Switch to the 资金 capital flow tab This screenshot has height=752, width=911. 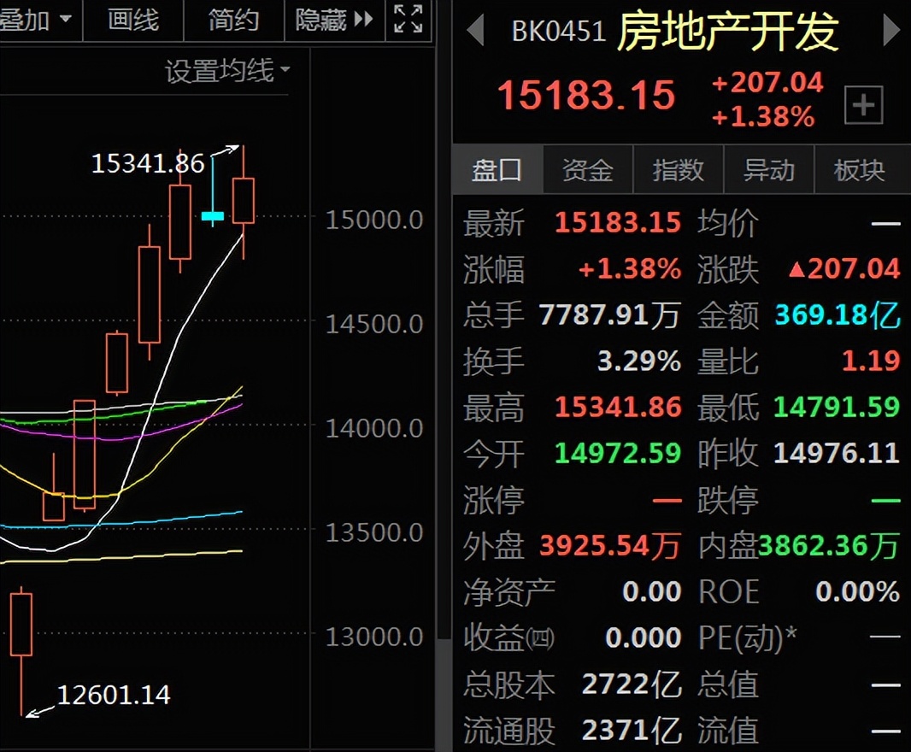point(587,169)
